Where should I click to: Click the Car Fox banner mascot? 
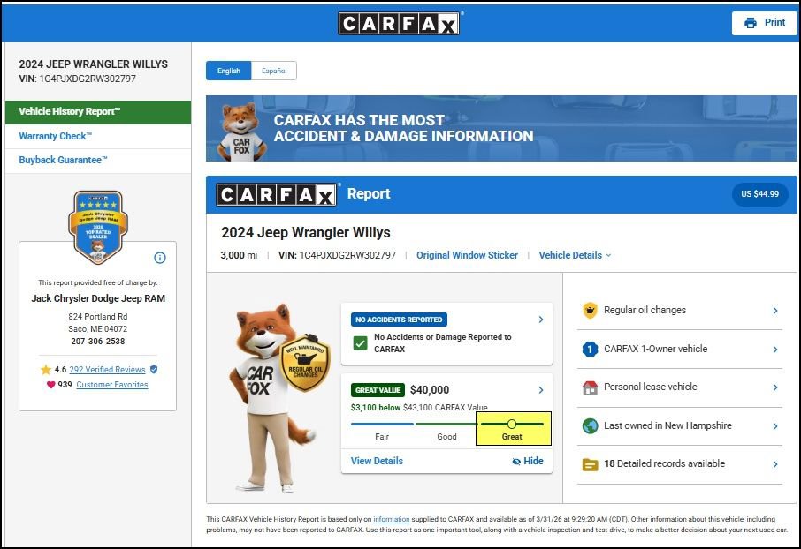(241, 132)
